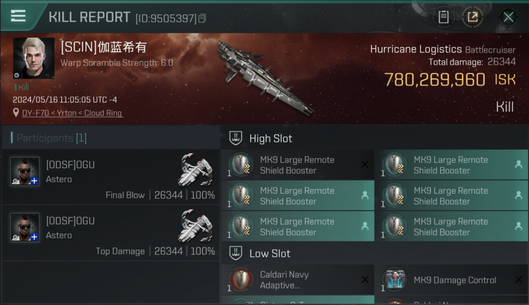The height and width of the screenshot is (305, 529).
Task: Click the Hurricane Logistics ship image
Action: (264, 77)
